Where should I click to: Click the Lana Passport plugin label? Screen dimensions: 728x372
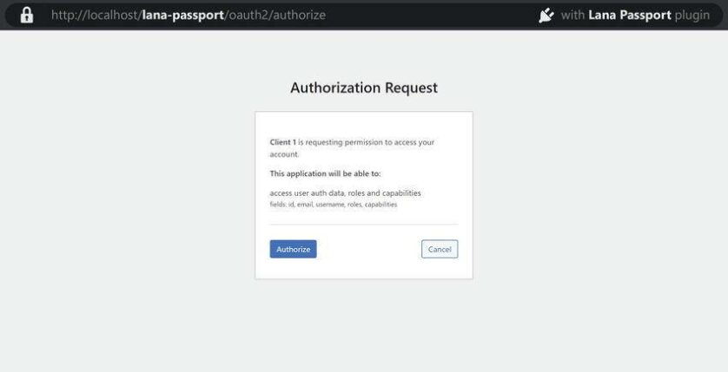[630, 16]
